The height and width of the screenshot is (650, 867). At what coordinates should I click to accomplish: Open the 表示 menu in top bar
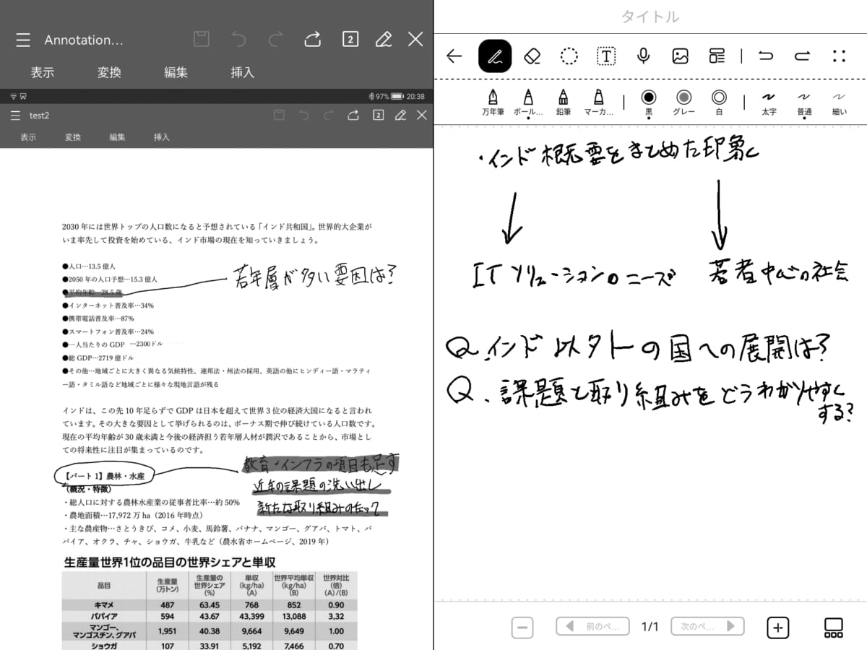pyautogui.click(x=42, y=72)
